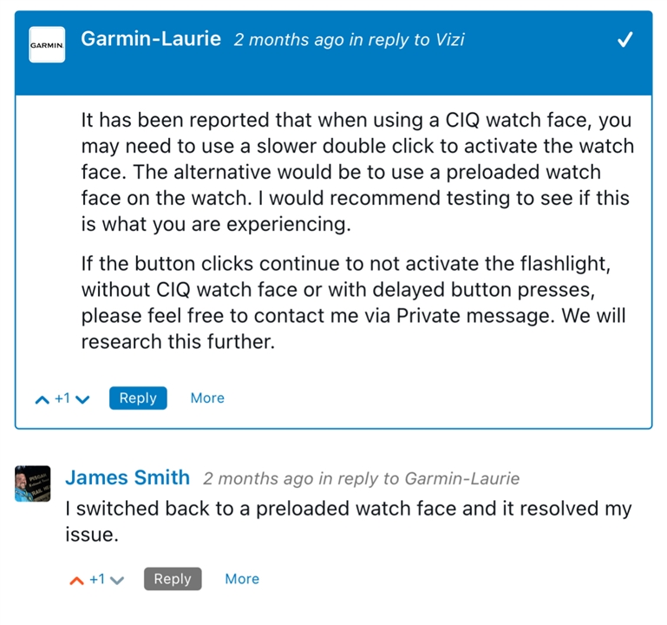Image resolution: width=667 pixels, height=625 pixels.
Task: Downvote James Smith's comment
Action: 116,581
